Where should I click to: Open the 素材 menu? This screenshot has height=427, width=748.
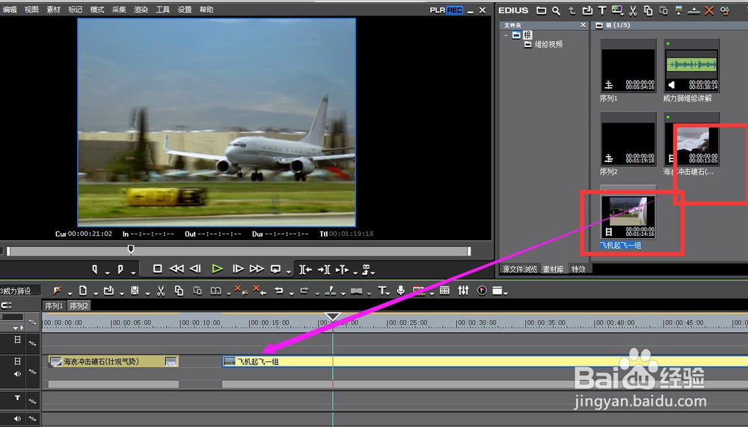tap(53, 10)
